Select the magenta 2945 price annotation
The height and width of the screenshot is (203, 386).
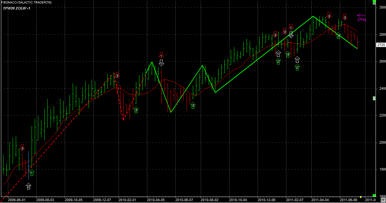[362, 20]
